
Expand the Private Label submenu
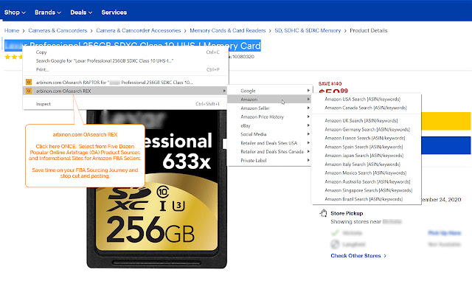click(x=270, y=161)
